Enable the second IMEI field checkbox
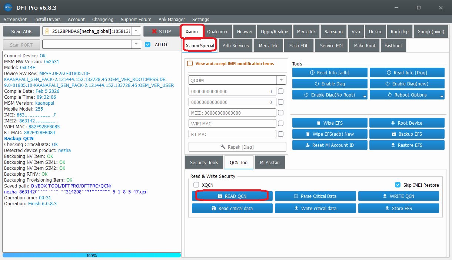The image size is (452, 260). [x=281, y=102]
